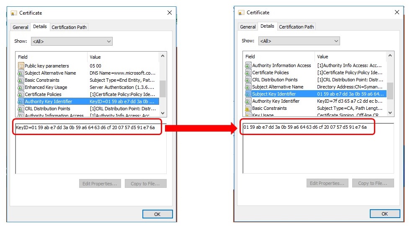
Task: Click the Public key parameters icon in left dialog
Action: pos(21,66)
